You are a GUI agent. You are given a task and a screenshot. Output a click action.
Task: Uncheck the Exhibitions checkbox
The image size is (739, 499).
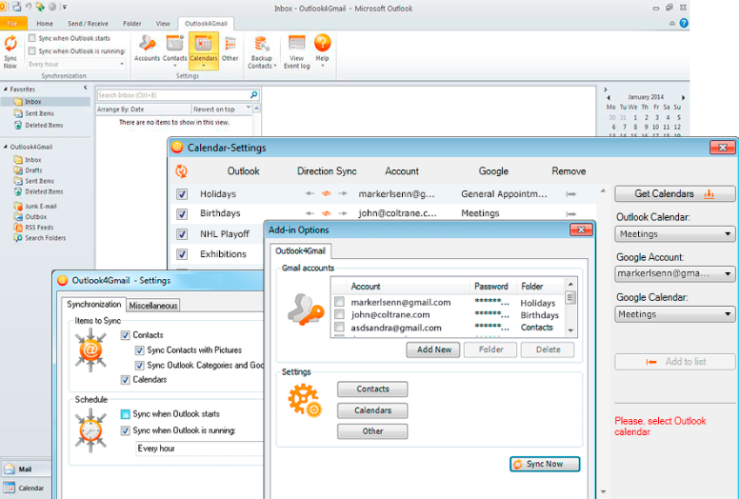tap(182, 254)
